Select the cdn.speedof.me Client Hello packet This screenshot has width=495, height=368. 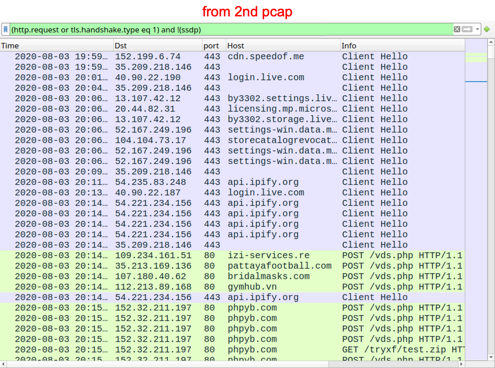232,56
